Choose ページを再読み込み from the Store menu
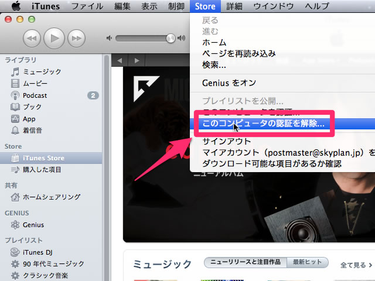Viewport: 375px width, 281px height. [x=282, y=53]
